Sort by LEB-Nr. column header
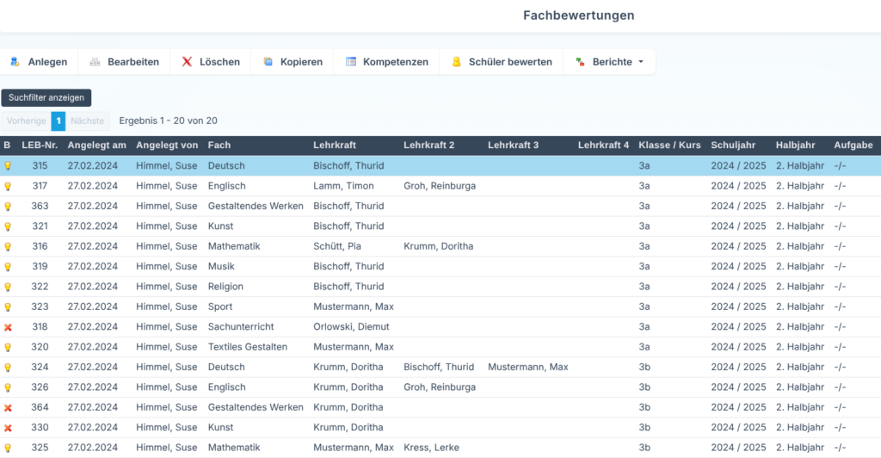This screenshot has width=881, height=458. [x=40, y=145]
